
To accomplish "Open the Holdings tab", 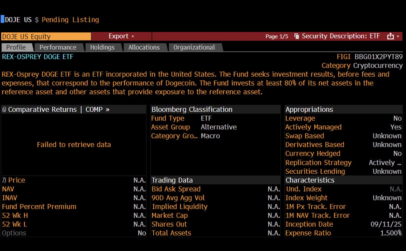I will (x=102, y=47).
